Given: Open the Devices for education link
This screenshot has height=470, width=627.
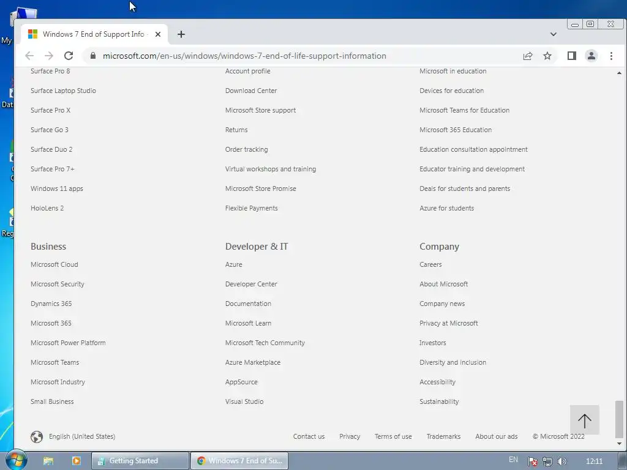Looking at the screenshot, I should (451, 91).
